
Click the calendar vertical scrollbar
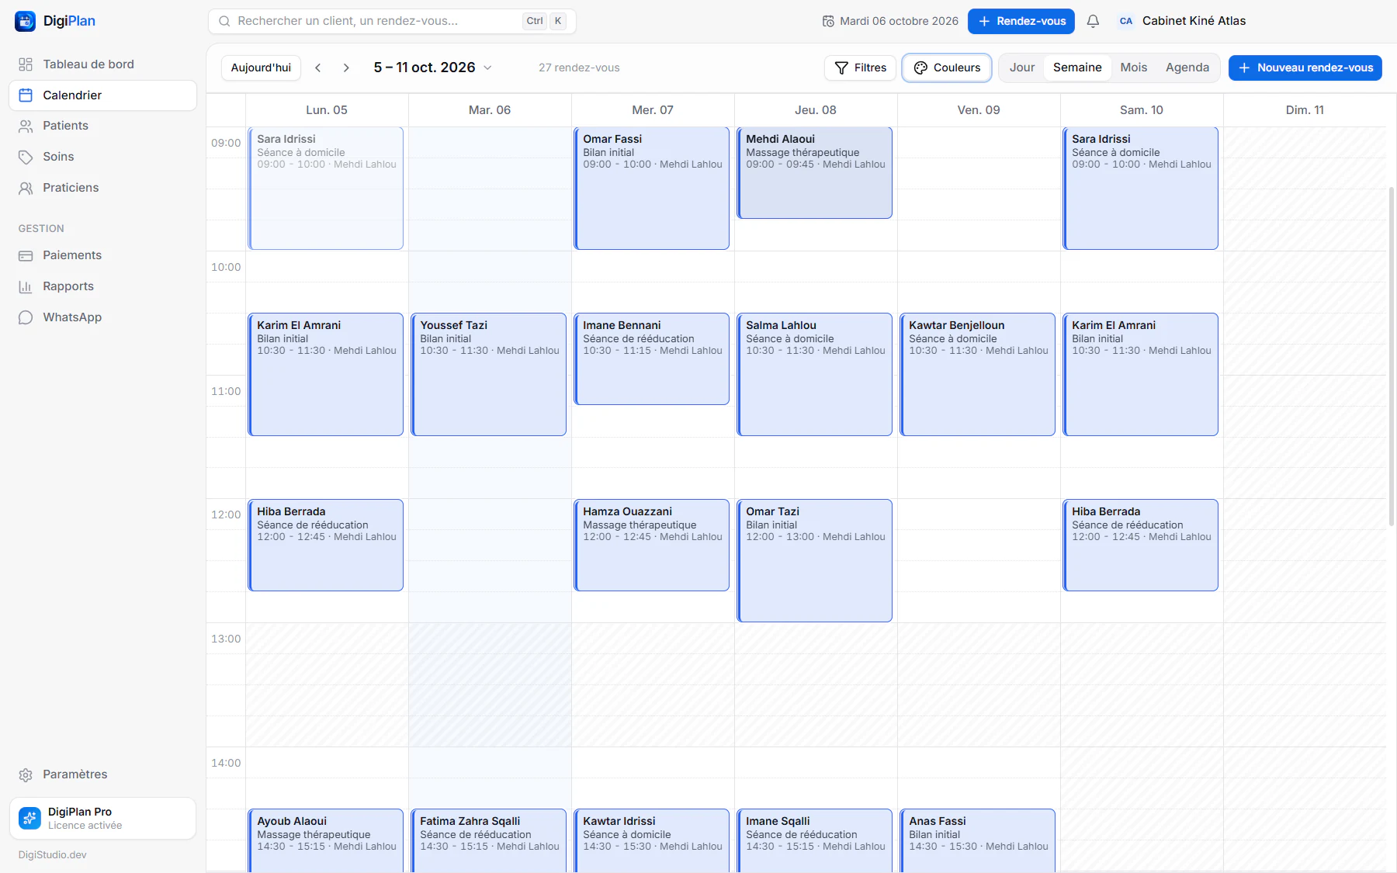pyautogui.click(x=1392, y=357)
